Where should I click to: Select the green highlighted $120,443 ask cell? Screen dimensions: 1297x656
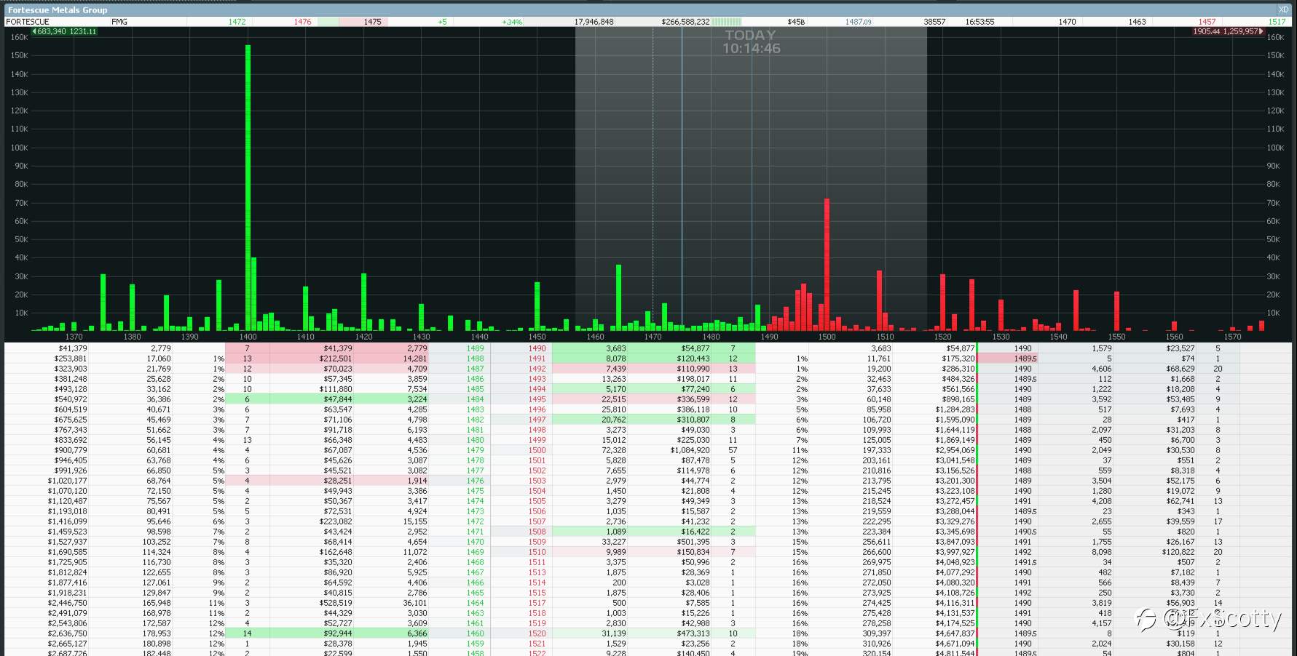click(693, 359)
